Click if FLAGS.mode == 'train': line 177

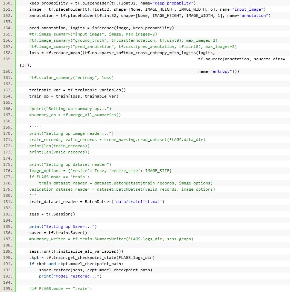pos(59,177)
